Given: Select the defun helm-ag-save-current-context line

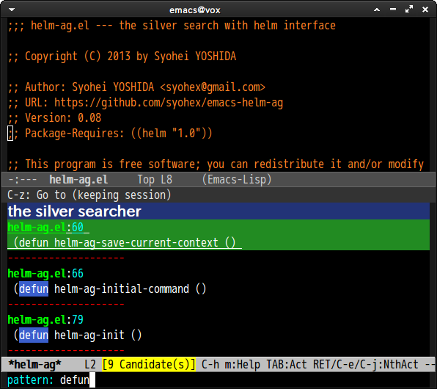Looking at the screenshot, I should point(125,242).
